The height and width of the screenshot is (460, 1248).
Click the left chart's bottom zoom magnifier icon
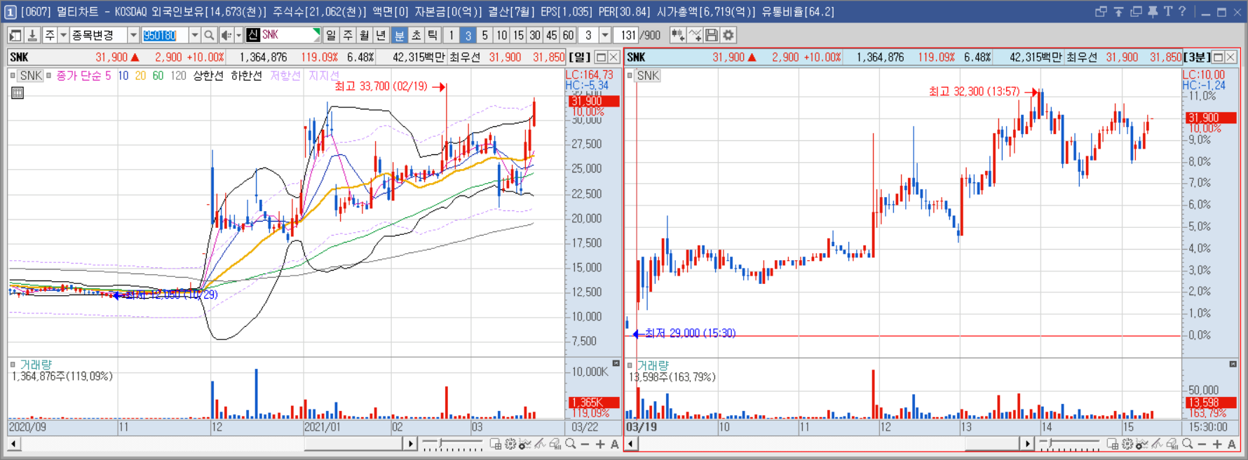click(571, 444)
